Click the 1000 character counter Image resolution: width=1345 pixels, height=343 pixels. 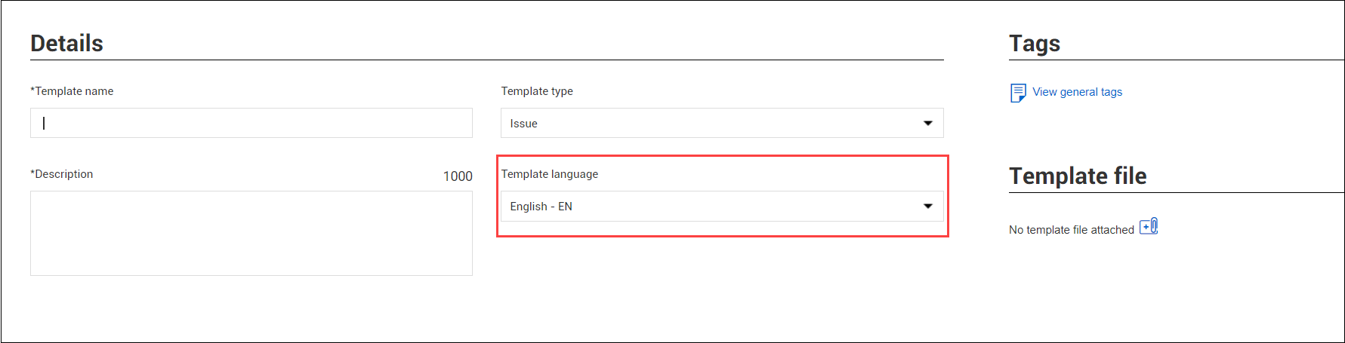(458, 176)
